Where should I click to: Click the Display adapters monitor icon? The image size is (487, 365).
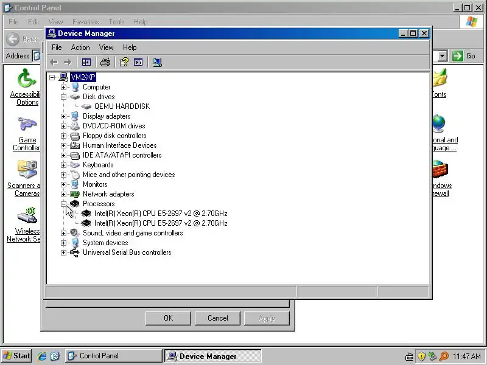point(74,116)
